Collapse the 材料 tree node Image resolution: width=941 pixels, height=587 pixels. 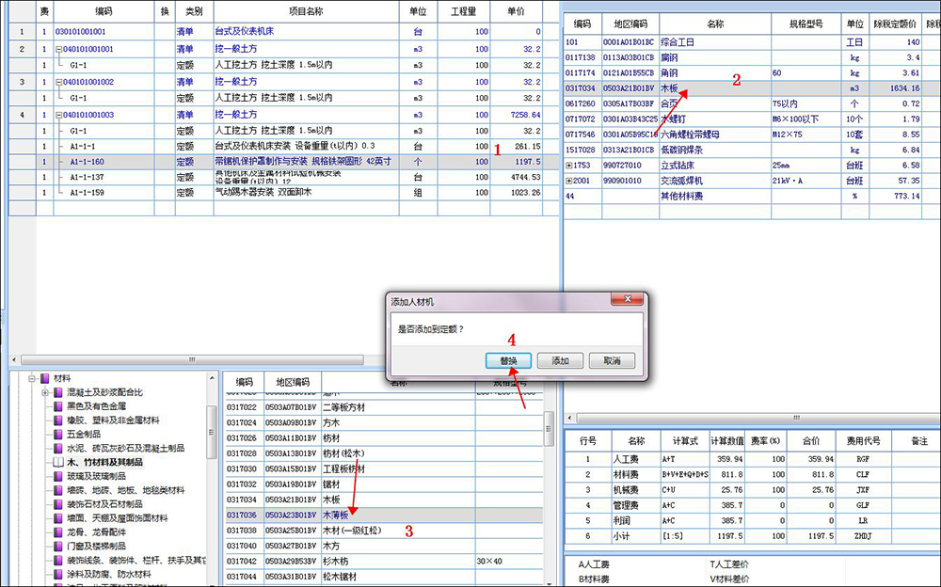32,379
